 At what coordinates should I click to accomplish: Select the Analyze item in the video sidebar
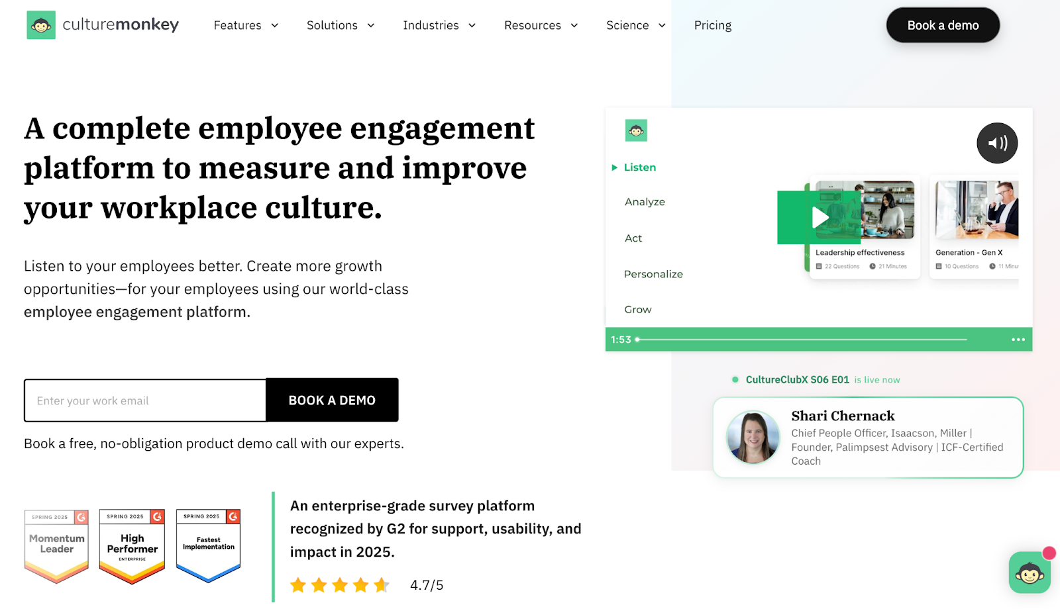644,201
